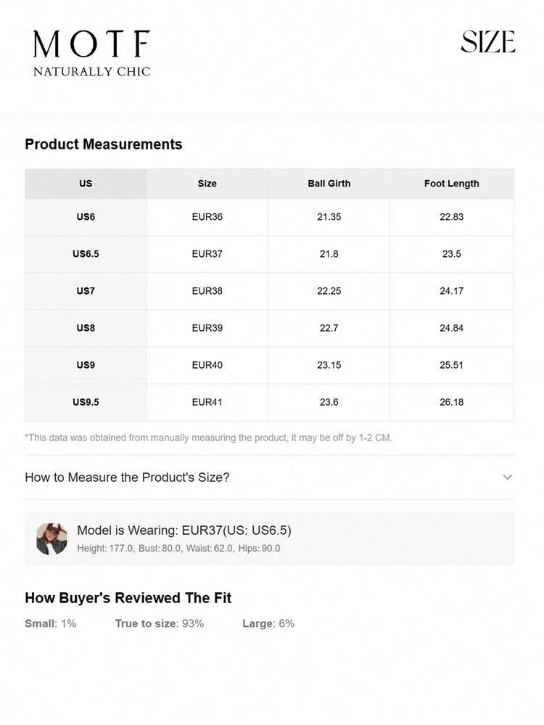This screenshot has width=544, height=725.
Task: Click the SIZE heading logo
Action: (x=487, y=43)
